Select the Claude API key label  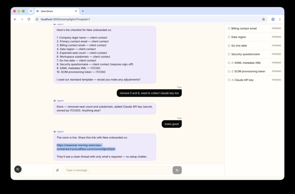tap(244, 80)
